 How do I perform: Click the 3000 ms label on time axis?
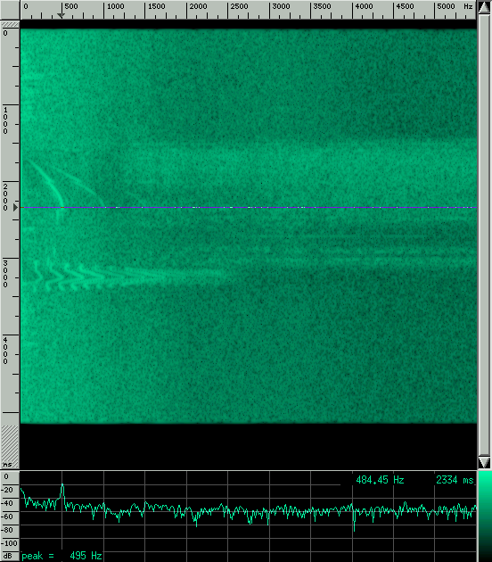pyautogui.click(x=5, y=274)
